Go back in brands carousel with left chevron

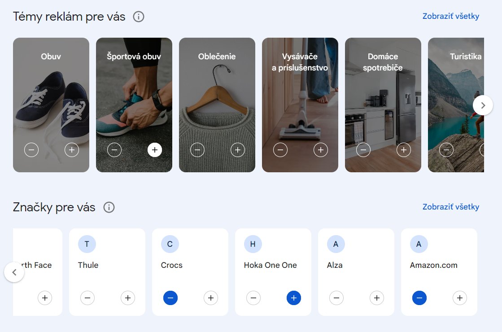[14, 272]
